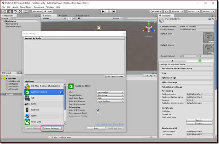
Task: Open the Shaded draw mode dropdown
Action: click(52, 18)
